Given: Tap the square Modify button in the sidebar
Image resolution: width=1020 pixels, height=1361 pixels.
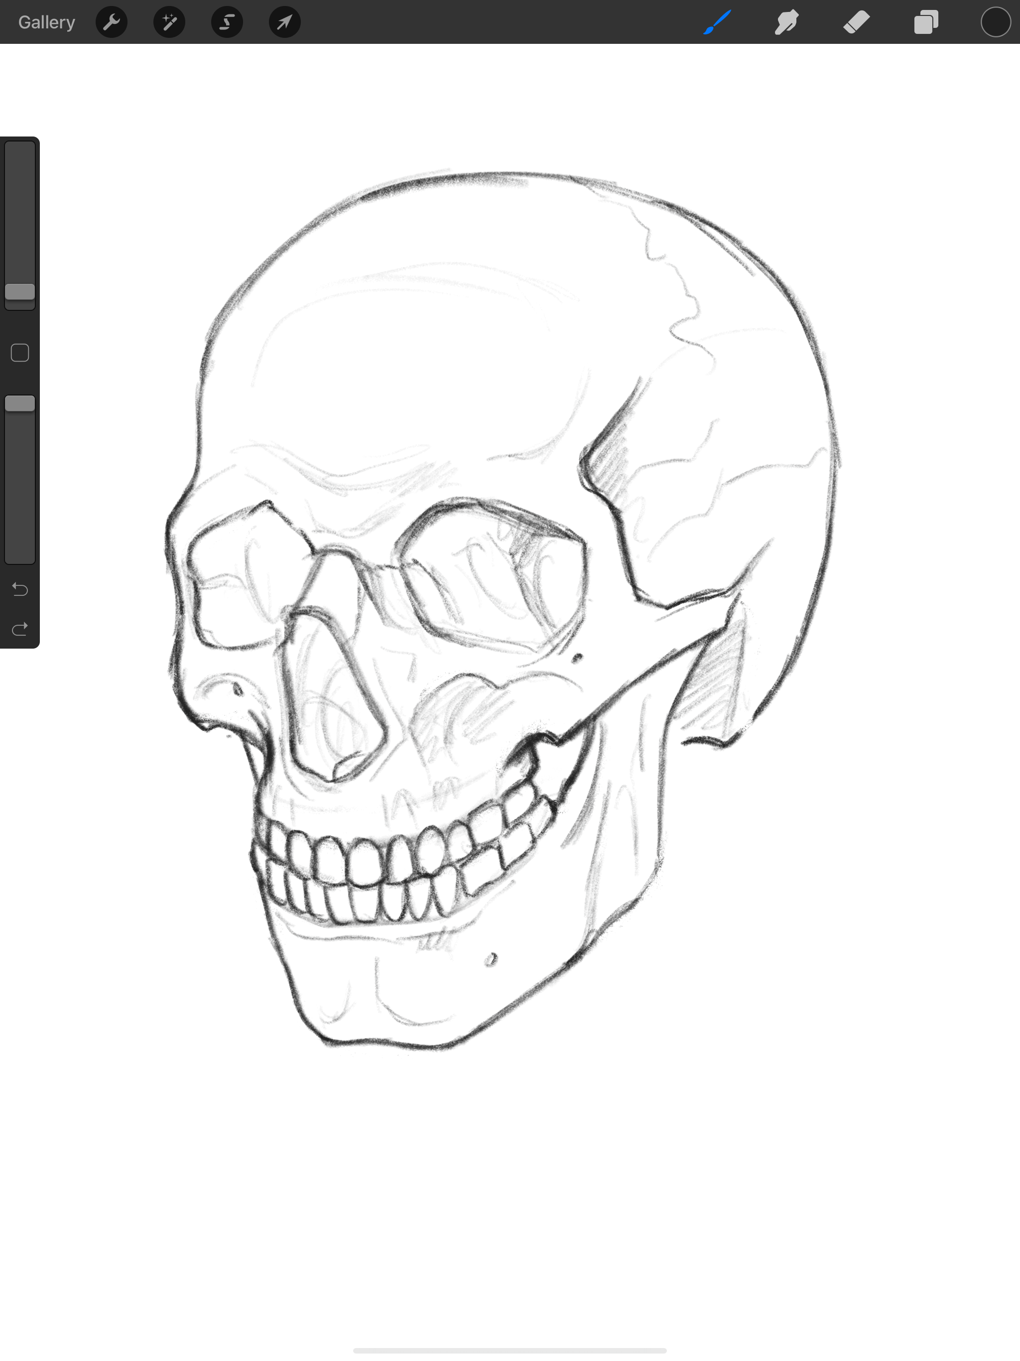Looking at the screenshot, I should [20, 353].
